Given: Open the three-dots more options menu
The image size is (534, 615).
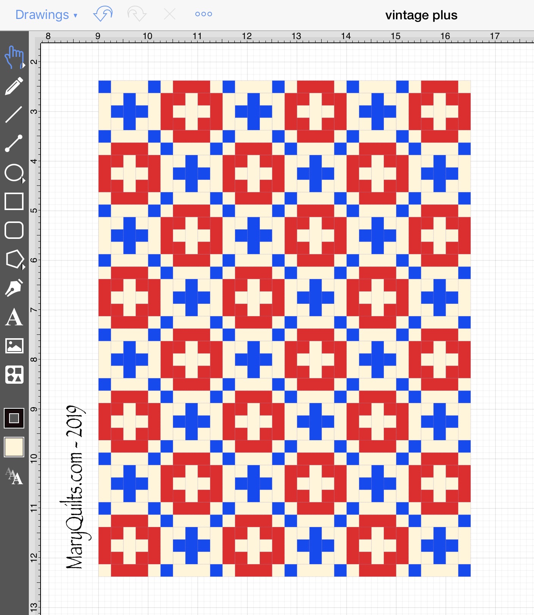Looking at the screenshot, I should tap(203, 14).
